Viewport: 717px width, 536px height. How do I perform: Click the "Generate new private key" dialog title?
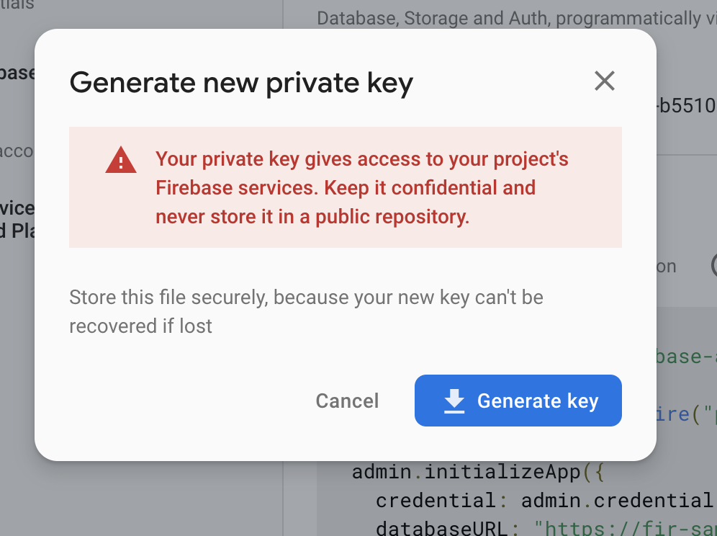(241, 83)
